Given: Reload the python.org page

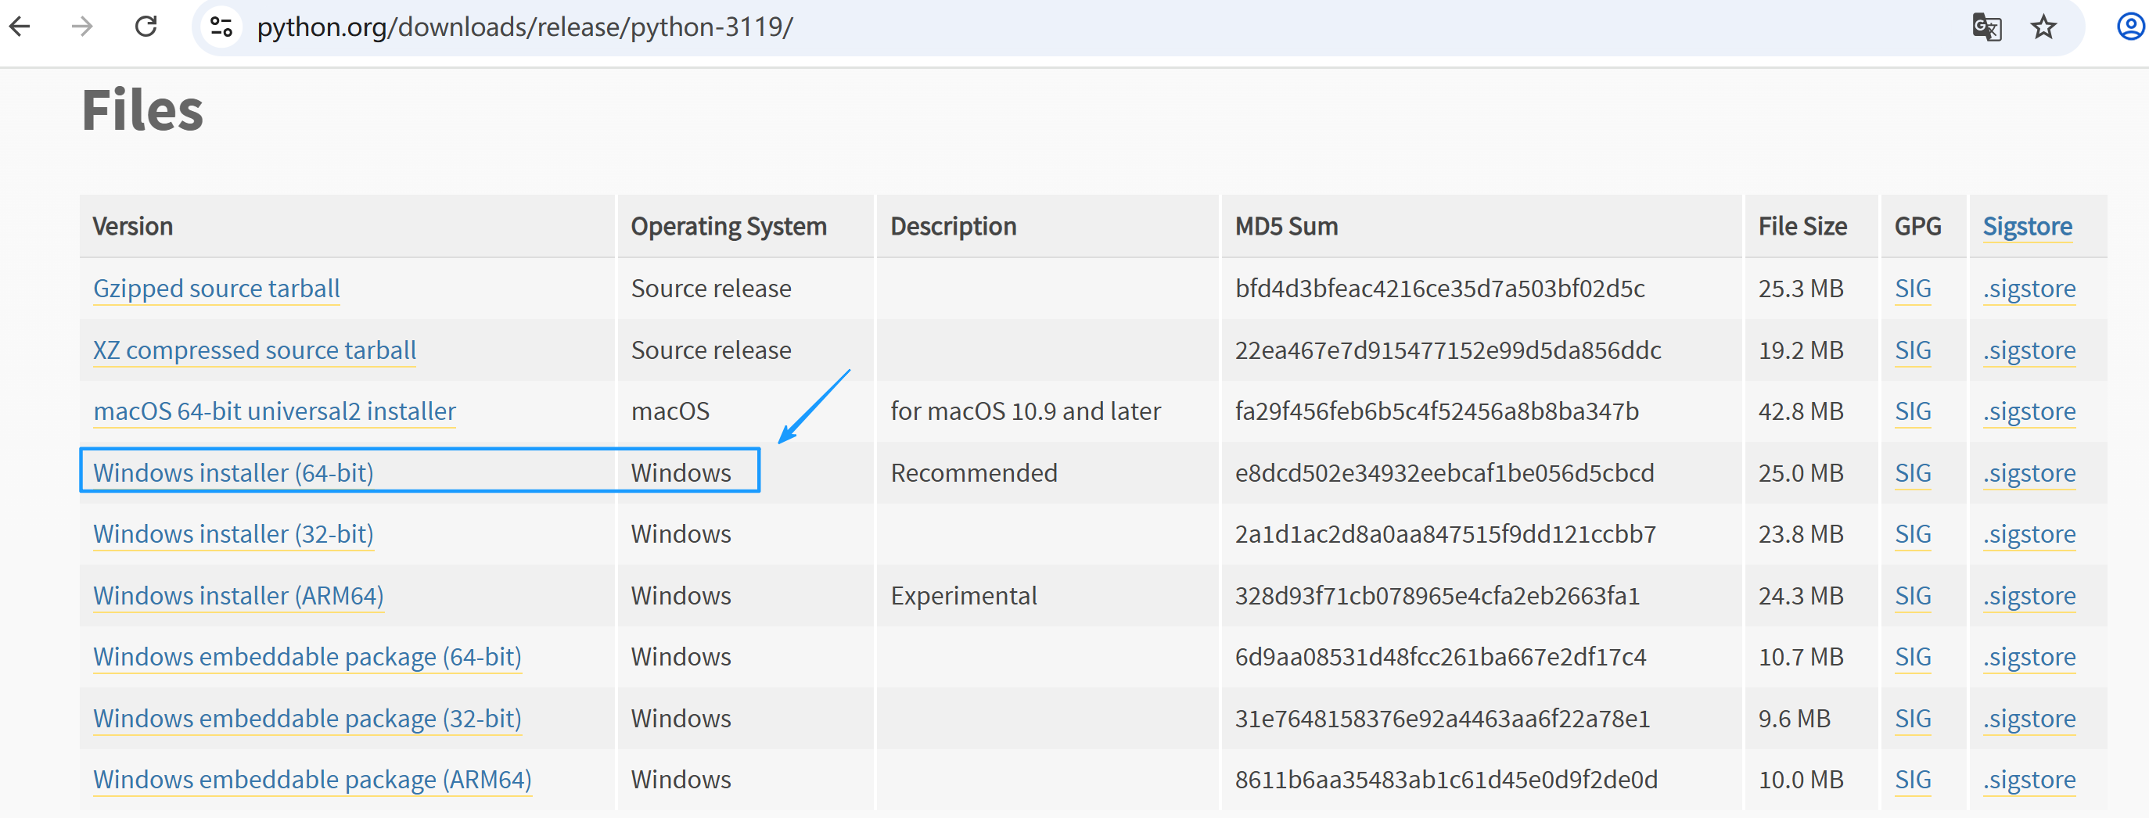Looking at the screenshot, I should [x=146, y=27].
